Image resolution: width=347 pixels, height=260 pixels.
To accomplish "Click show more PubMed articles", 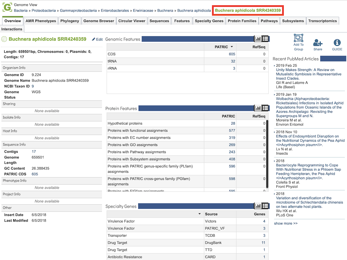I will (x=286, y=223).
